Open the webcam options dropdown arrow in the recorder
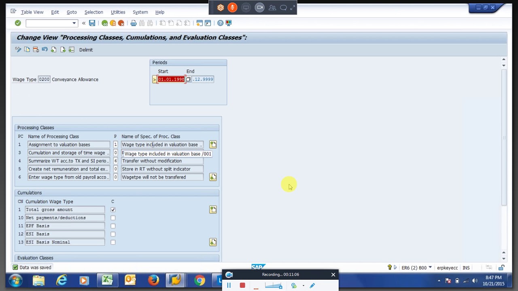 303,286
